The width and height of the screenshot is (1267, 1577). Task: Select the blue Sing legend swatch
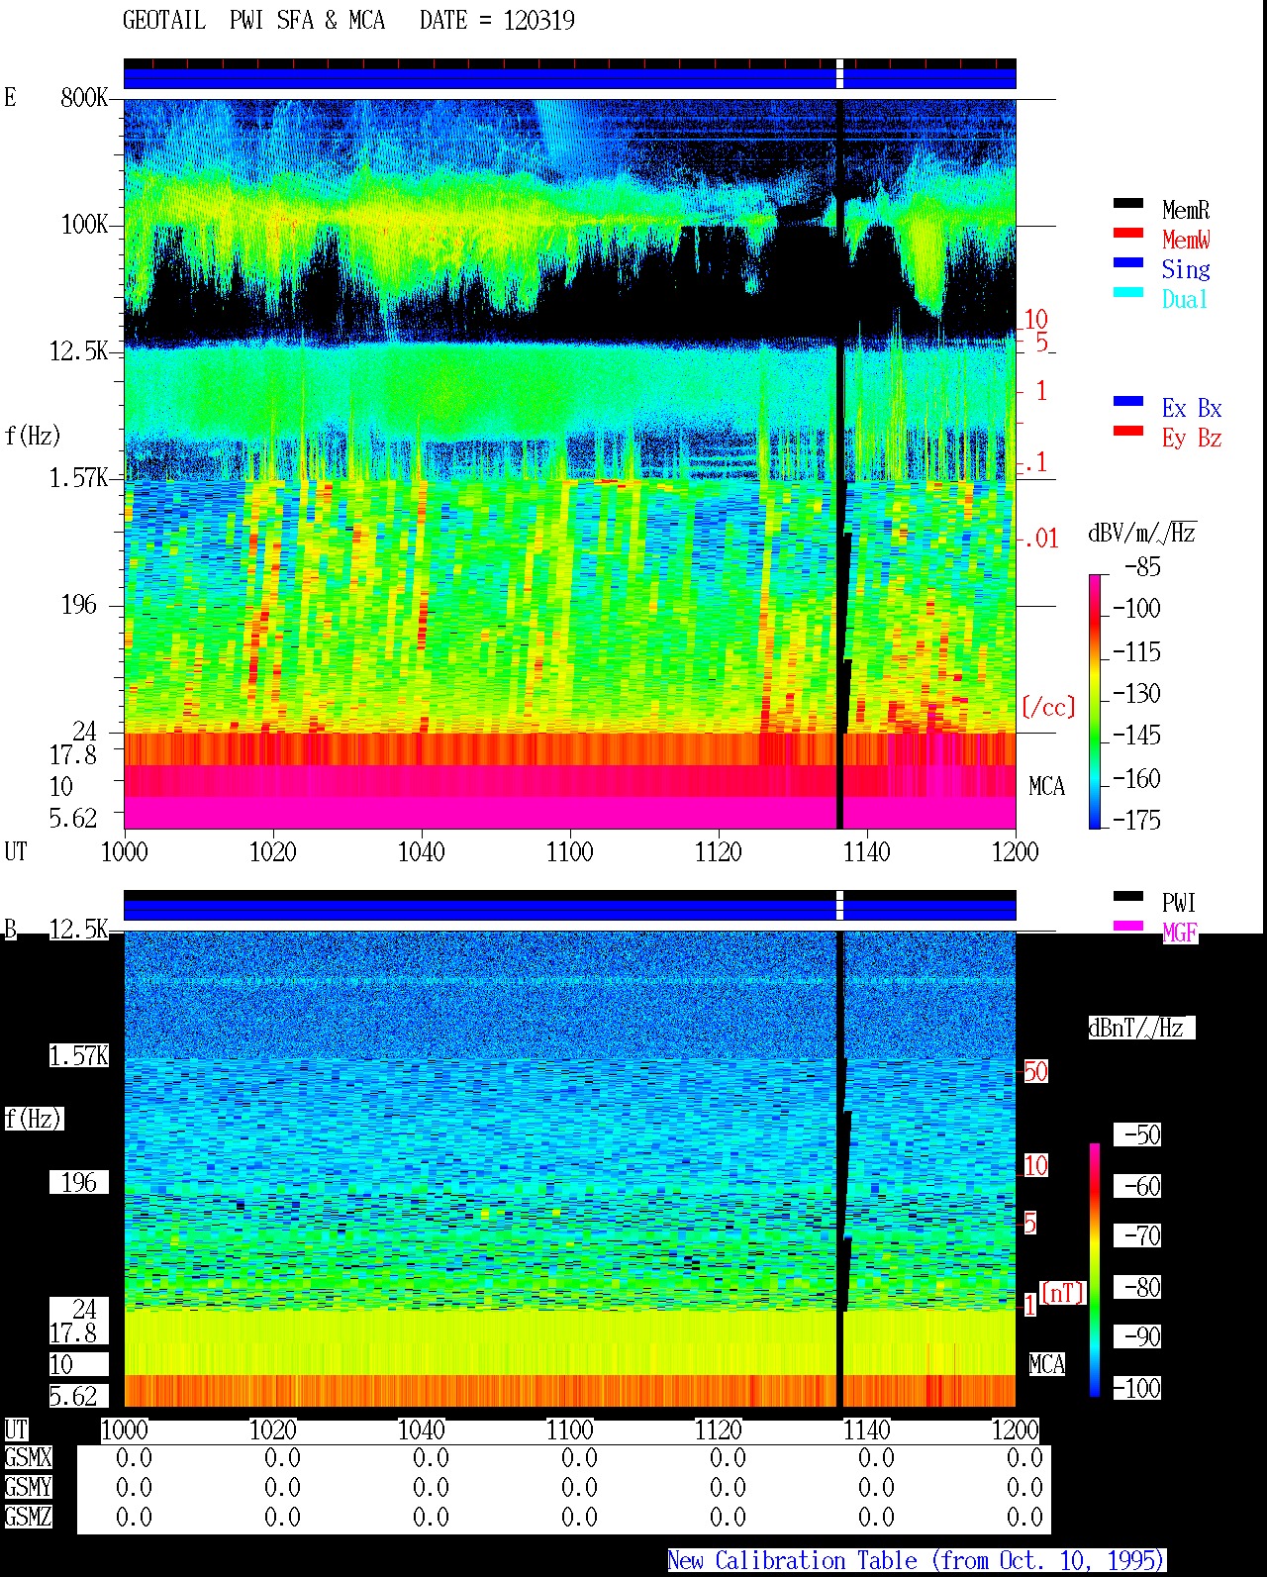pos(1127,262)
